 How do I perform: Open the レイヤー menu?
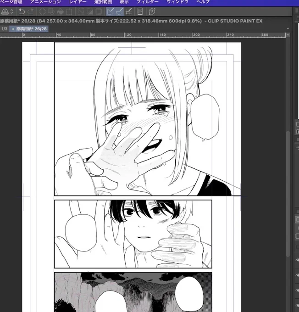pyautogui.click(x=78, y=2)
